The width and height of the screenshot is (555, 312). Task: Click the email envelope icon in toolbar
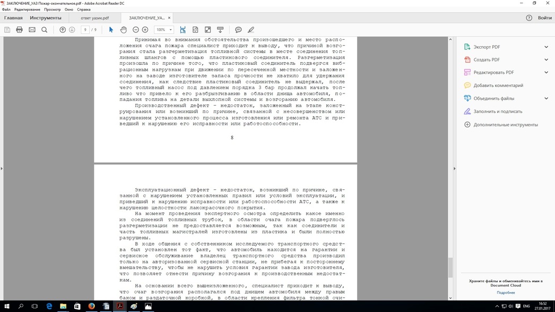pyautogui.click(x=32, y=30)
